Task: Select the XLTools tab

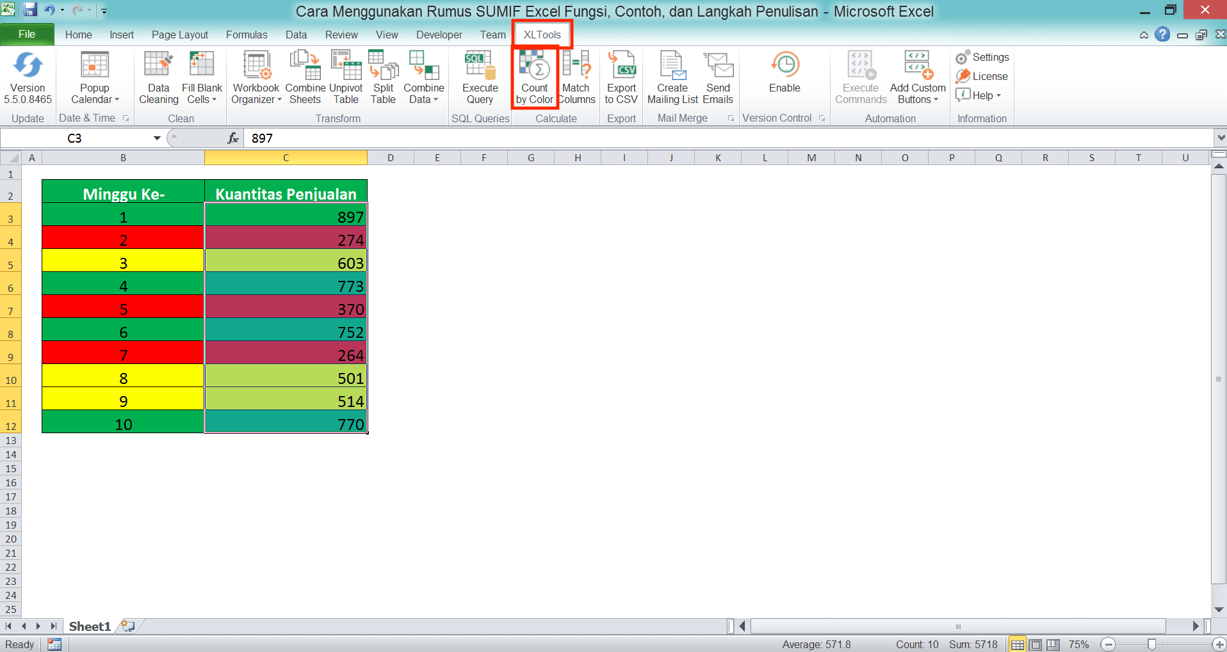Action: [x=542, y=35]
